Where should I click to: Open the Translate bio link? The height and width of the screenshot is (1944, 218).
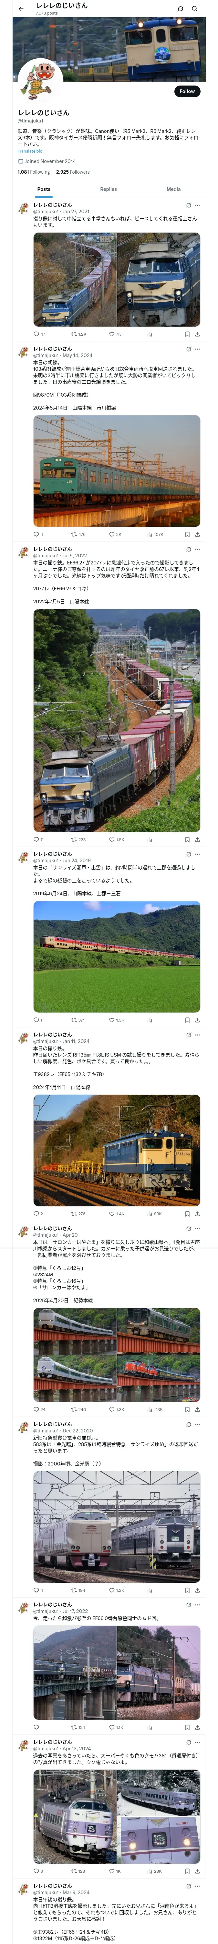[30, 151]
